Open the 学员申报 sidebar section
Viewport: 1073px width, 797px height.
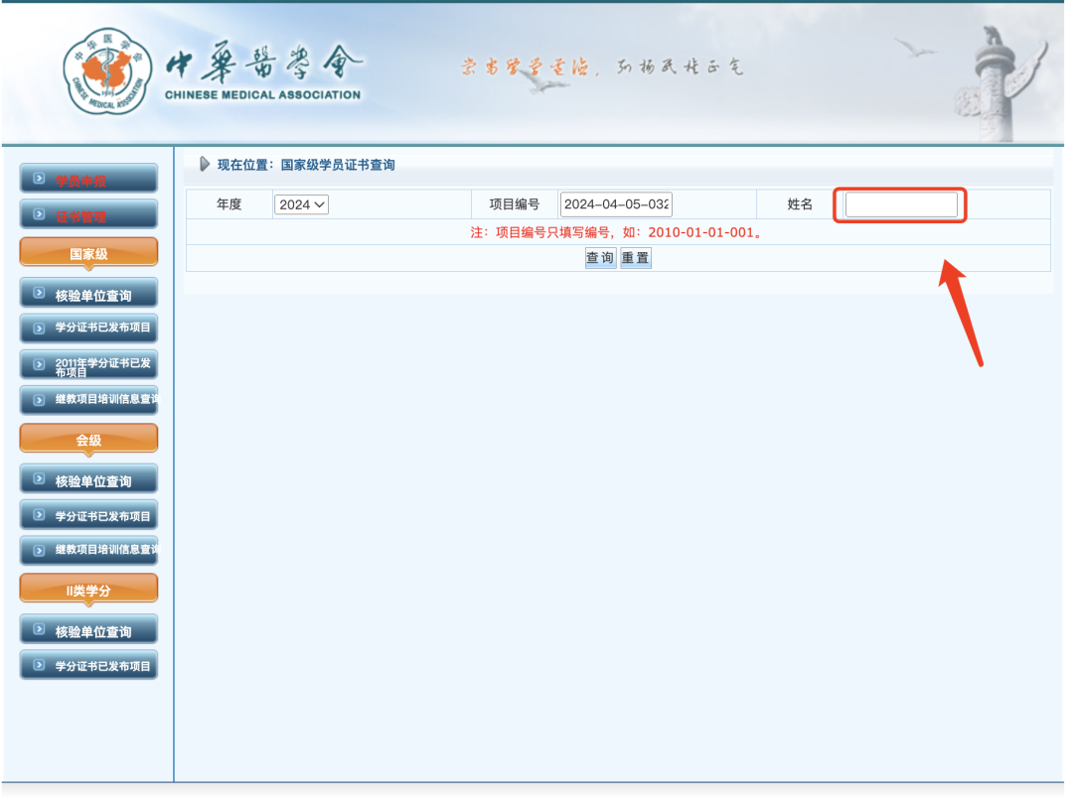click(x=88, y=178)
